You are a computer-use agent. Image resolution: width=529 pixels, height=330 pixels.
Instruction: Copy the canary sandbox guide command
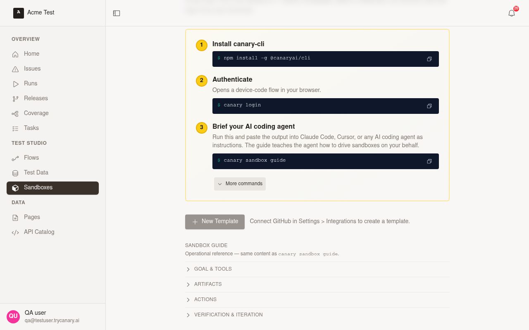[x=429, y=161]
